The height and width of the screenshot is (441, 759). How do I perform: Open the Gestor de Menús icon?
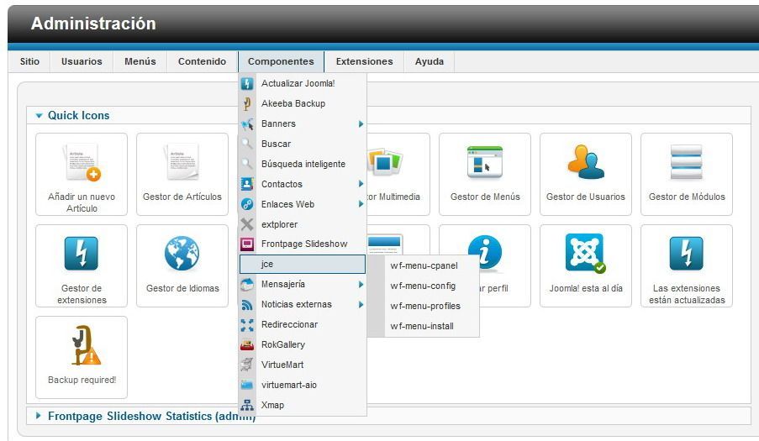484,174
